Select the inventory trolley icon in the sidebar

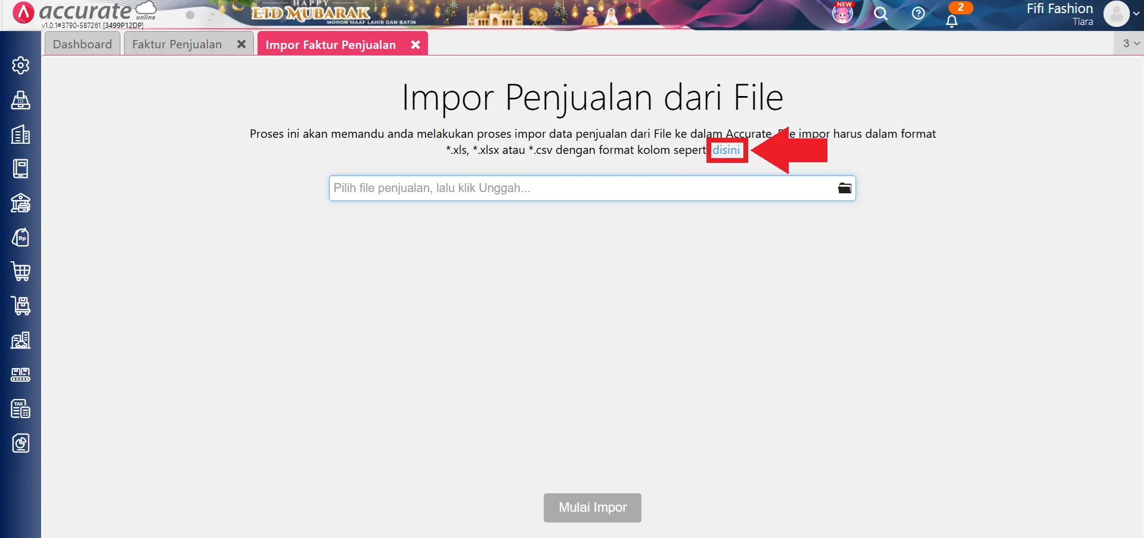21,306
